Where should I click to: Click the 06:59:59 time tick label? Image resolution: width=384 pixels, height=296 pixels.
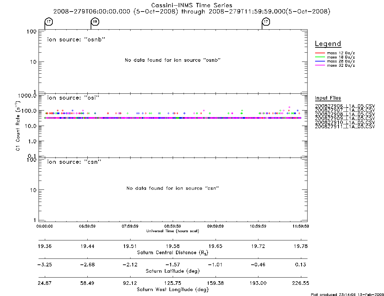pos(87,226)
